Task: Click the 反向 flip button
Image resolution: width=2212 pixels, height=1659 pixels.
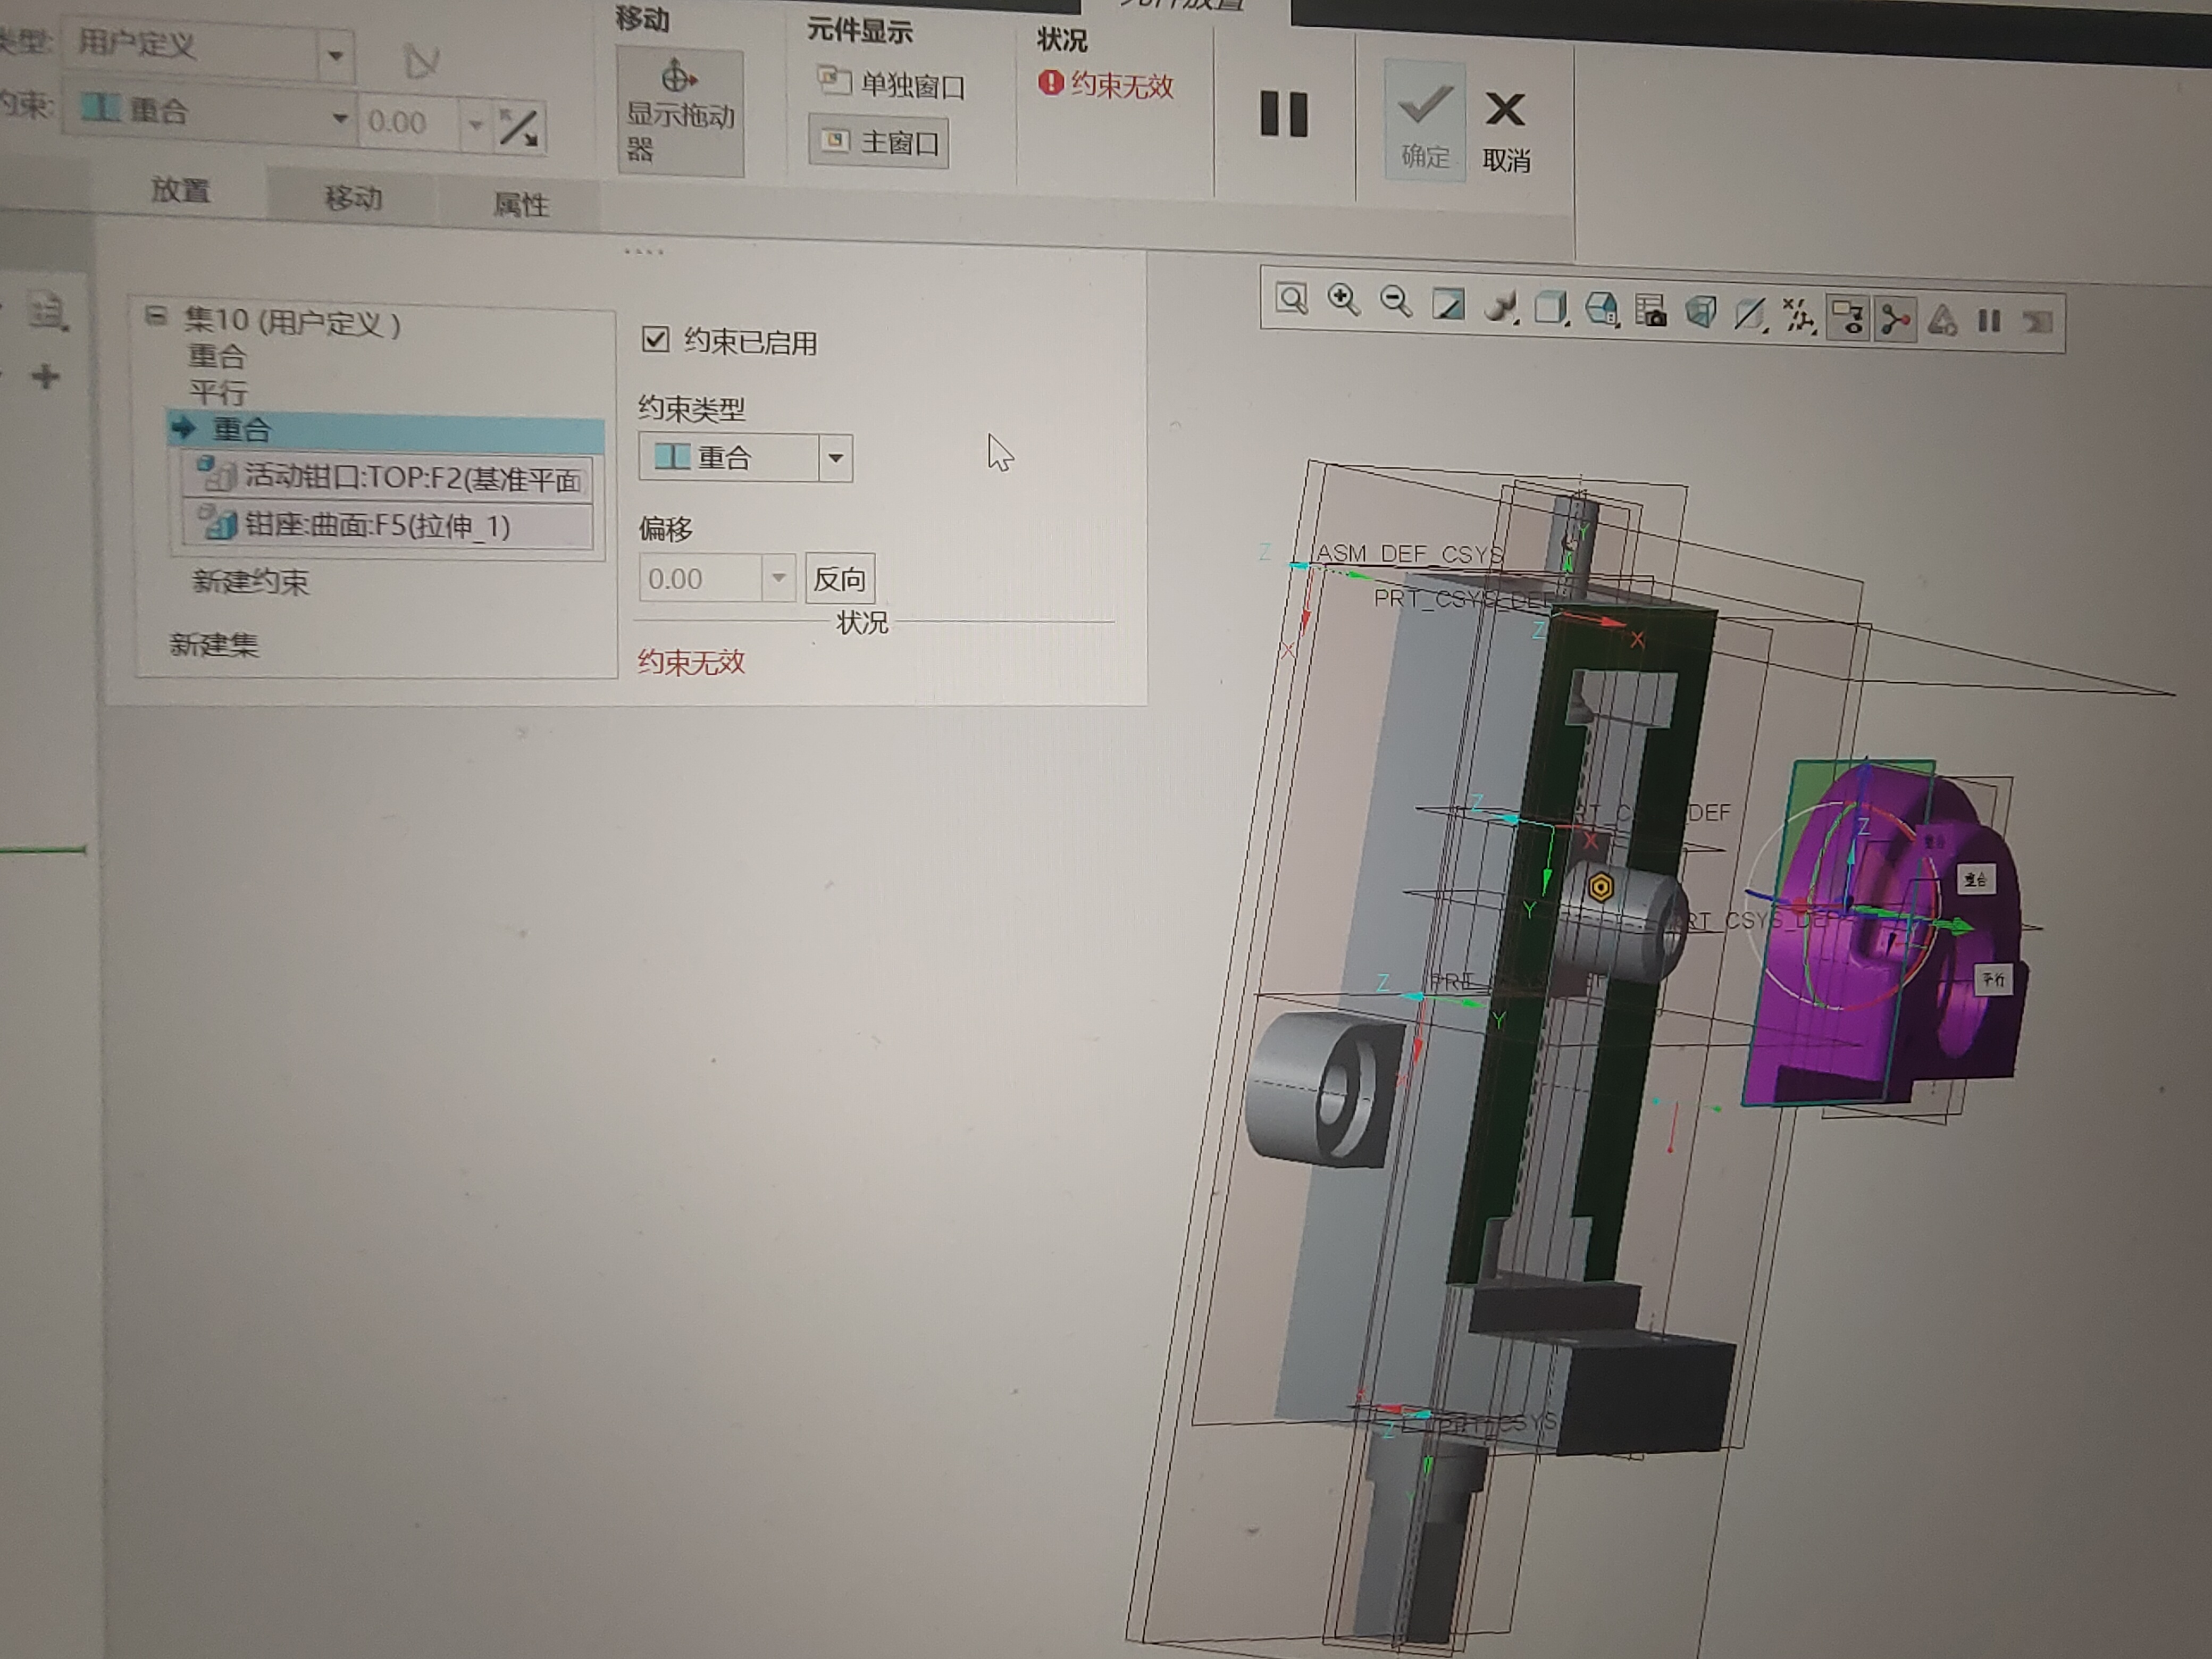Action: pos(839,578)
